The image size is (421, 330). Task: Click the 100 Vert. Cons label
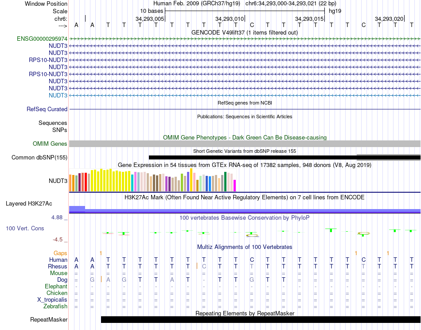pos(25,228)
